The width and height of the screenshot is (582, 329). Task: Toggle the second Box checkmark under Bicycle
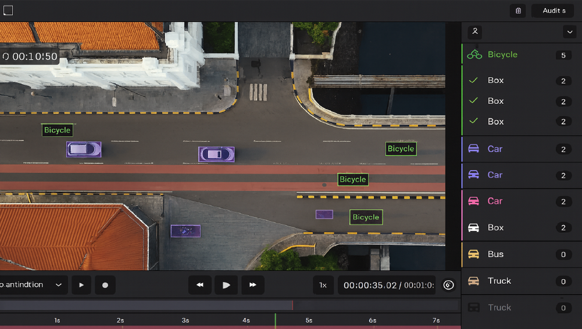coord(473,101)
